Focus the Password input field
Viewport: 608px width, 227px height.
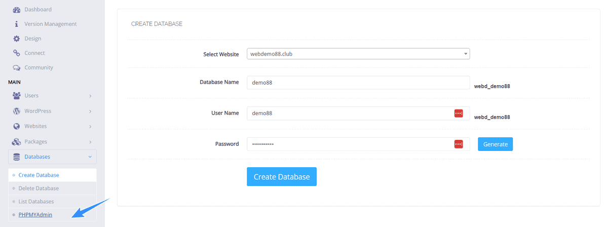point(358,144)
